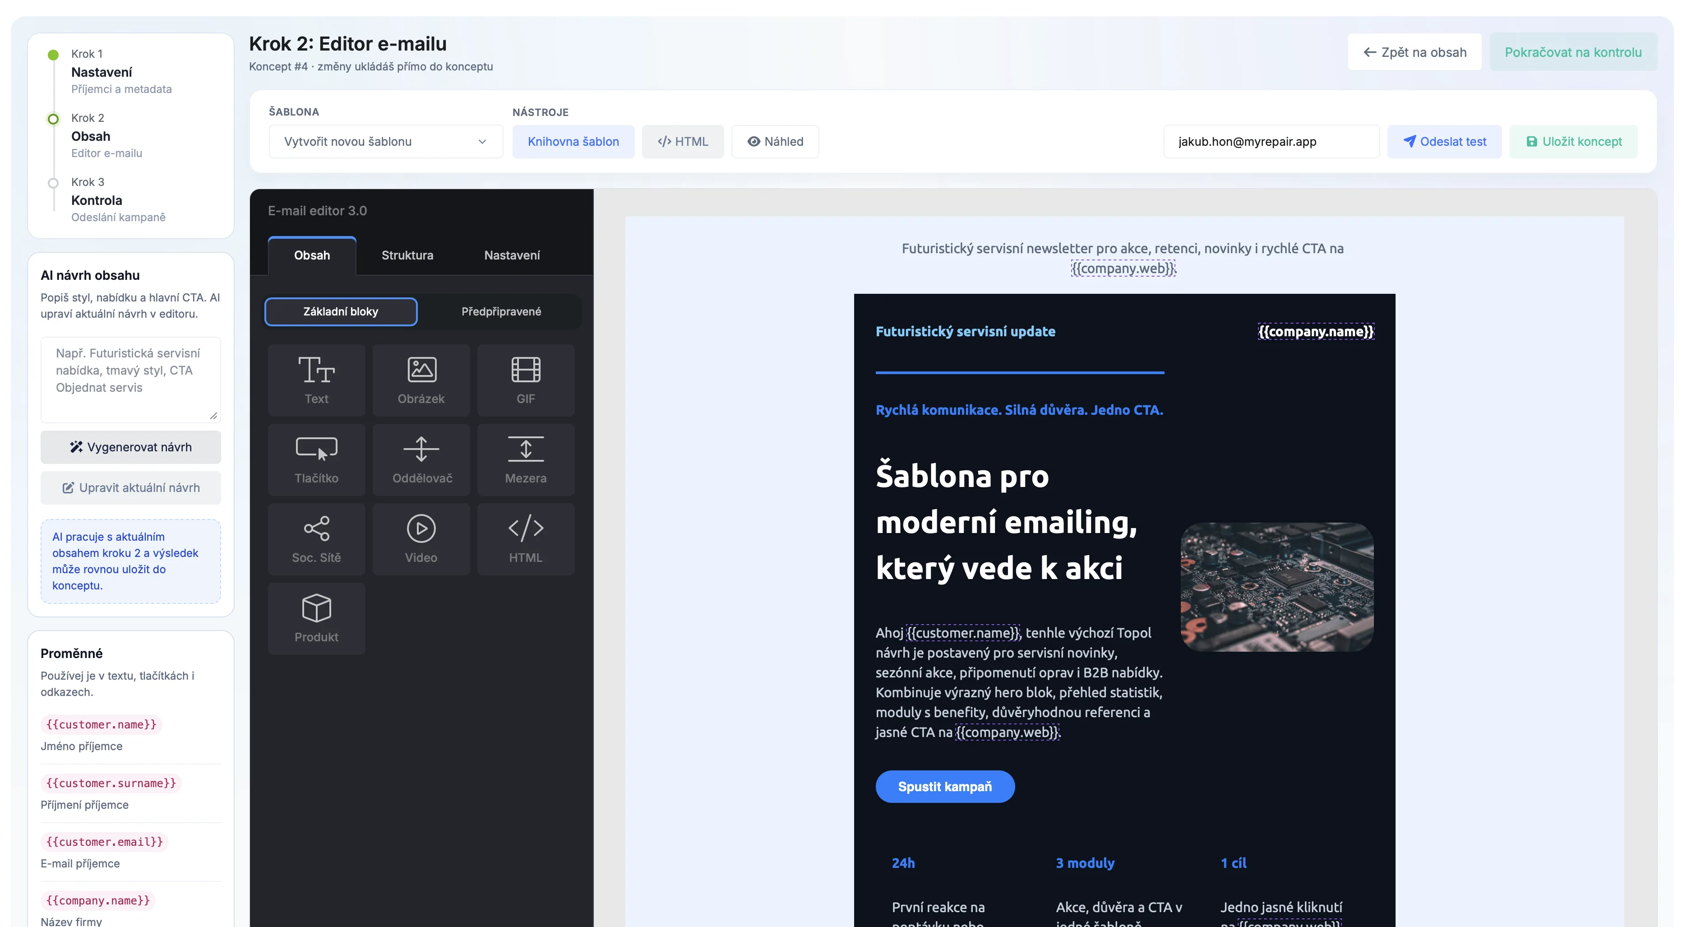1692x927 pixels.
Task: Click the test e-mail address field
Action: coord(1270,141)
